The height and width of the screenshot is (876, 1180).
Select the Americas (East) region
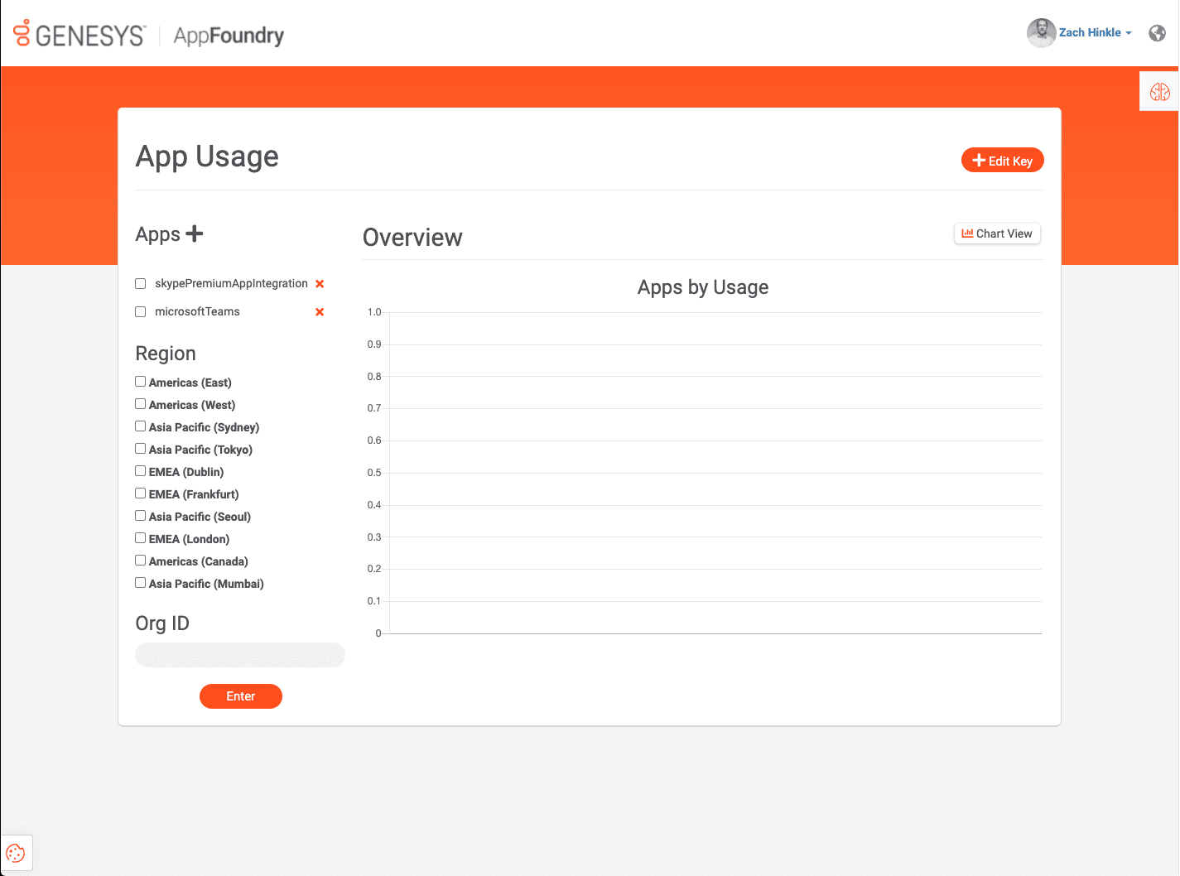tap(141, 382)
